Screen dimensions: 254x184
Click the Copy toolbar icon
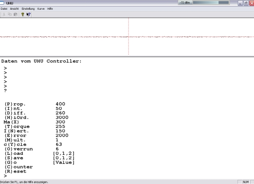tap(10, 14)
